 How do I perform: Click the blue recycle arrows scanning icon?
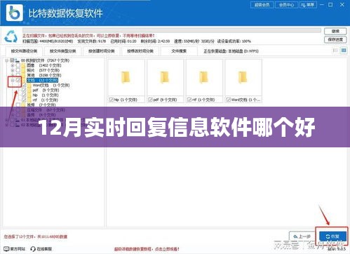coord(11,36)
